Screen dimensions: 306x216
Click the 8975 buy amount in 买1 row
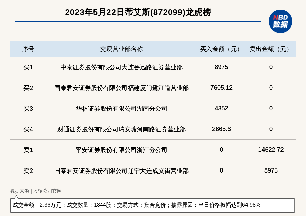pyautogui.click(x=221, y=67)
